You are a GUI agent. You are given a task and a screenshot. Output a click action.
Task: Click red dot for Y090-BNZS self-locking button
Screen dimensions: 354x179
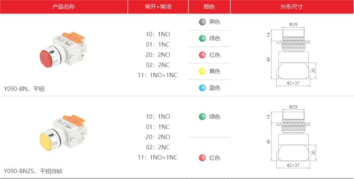point(202,158)
